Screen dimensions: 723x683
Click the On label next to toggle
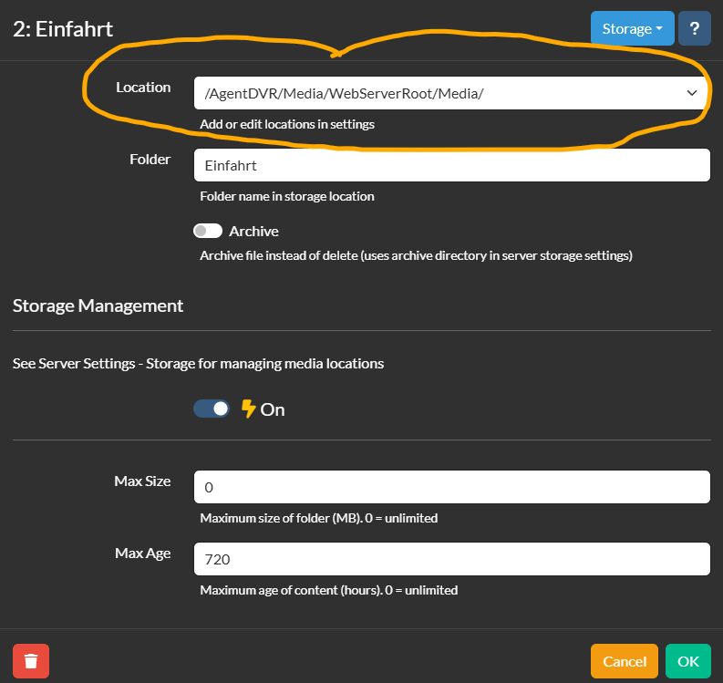[273, 409]
